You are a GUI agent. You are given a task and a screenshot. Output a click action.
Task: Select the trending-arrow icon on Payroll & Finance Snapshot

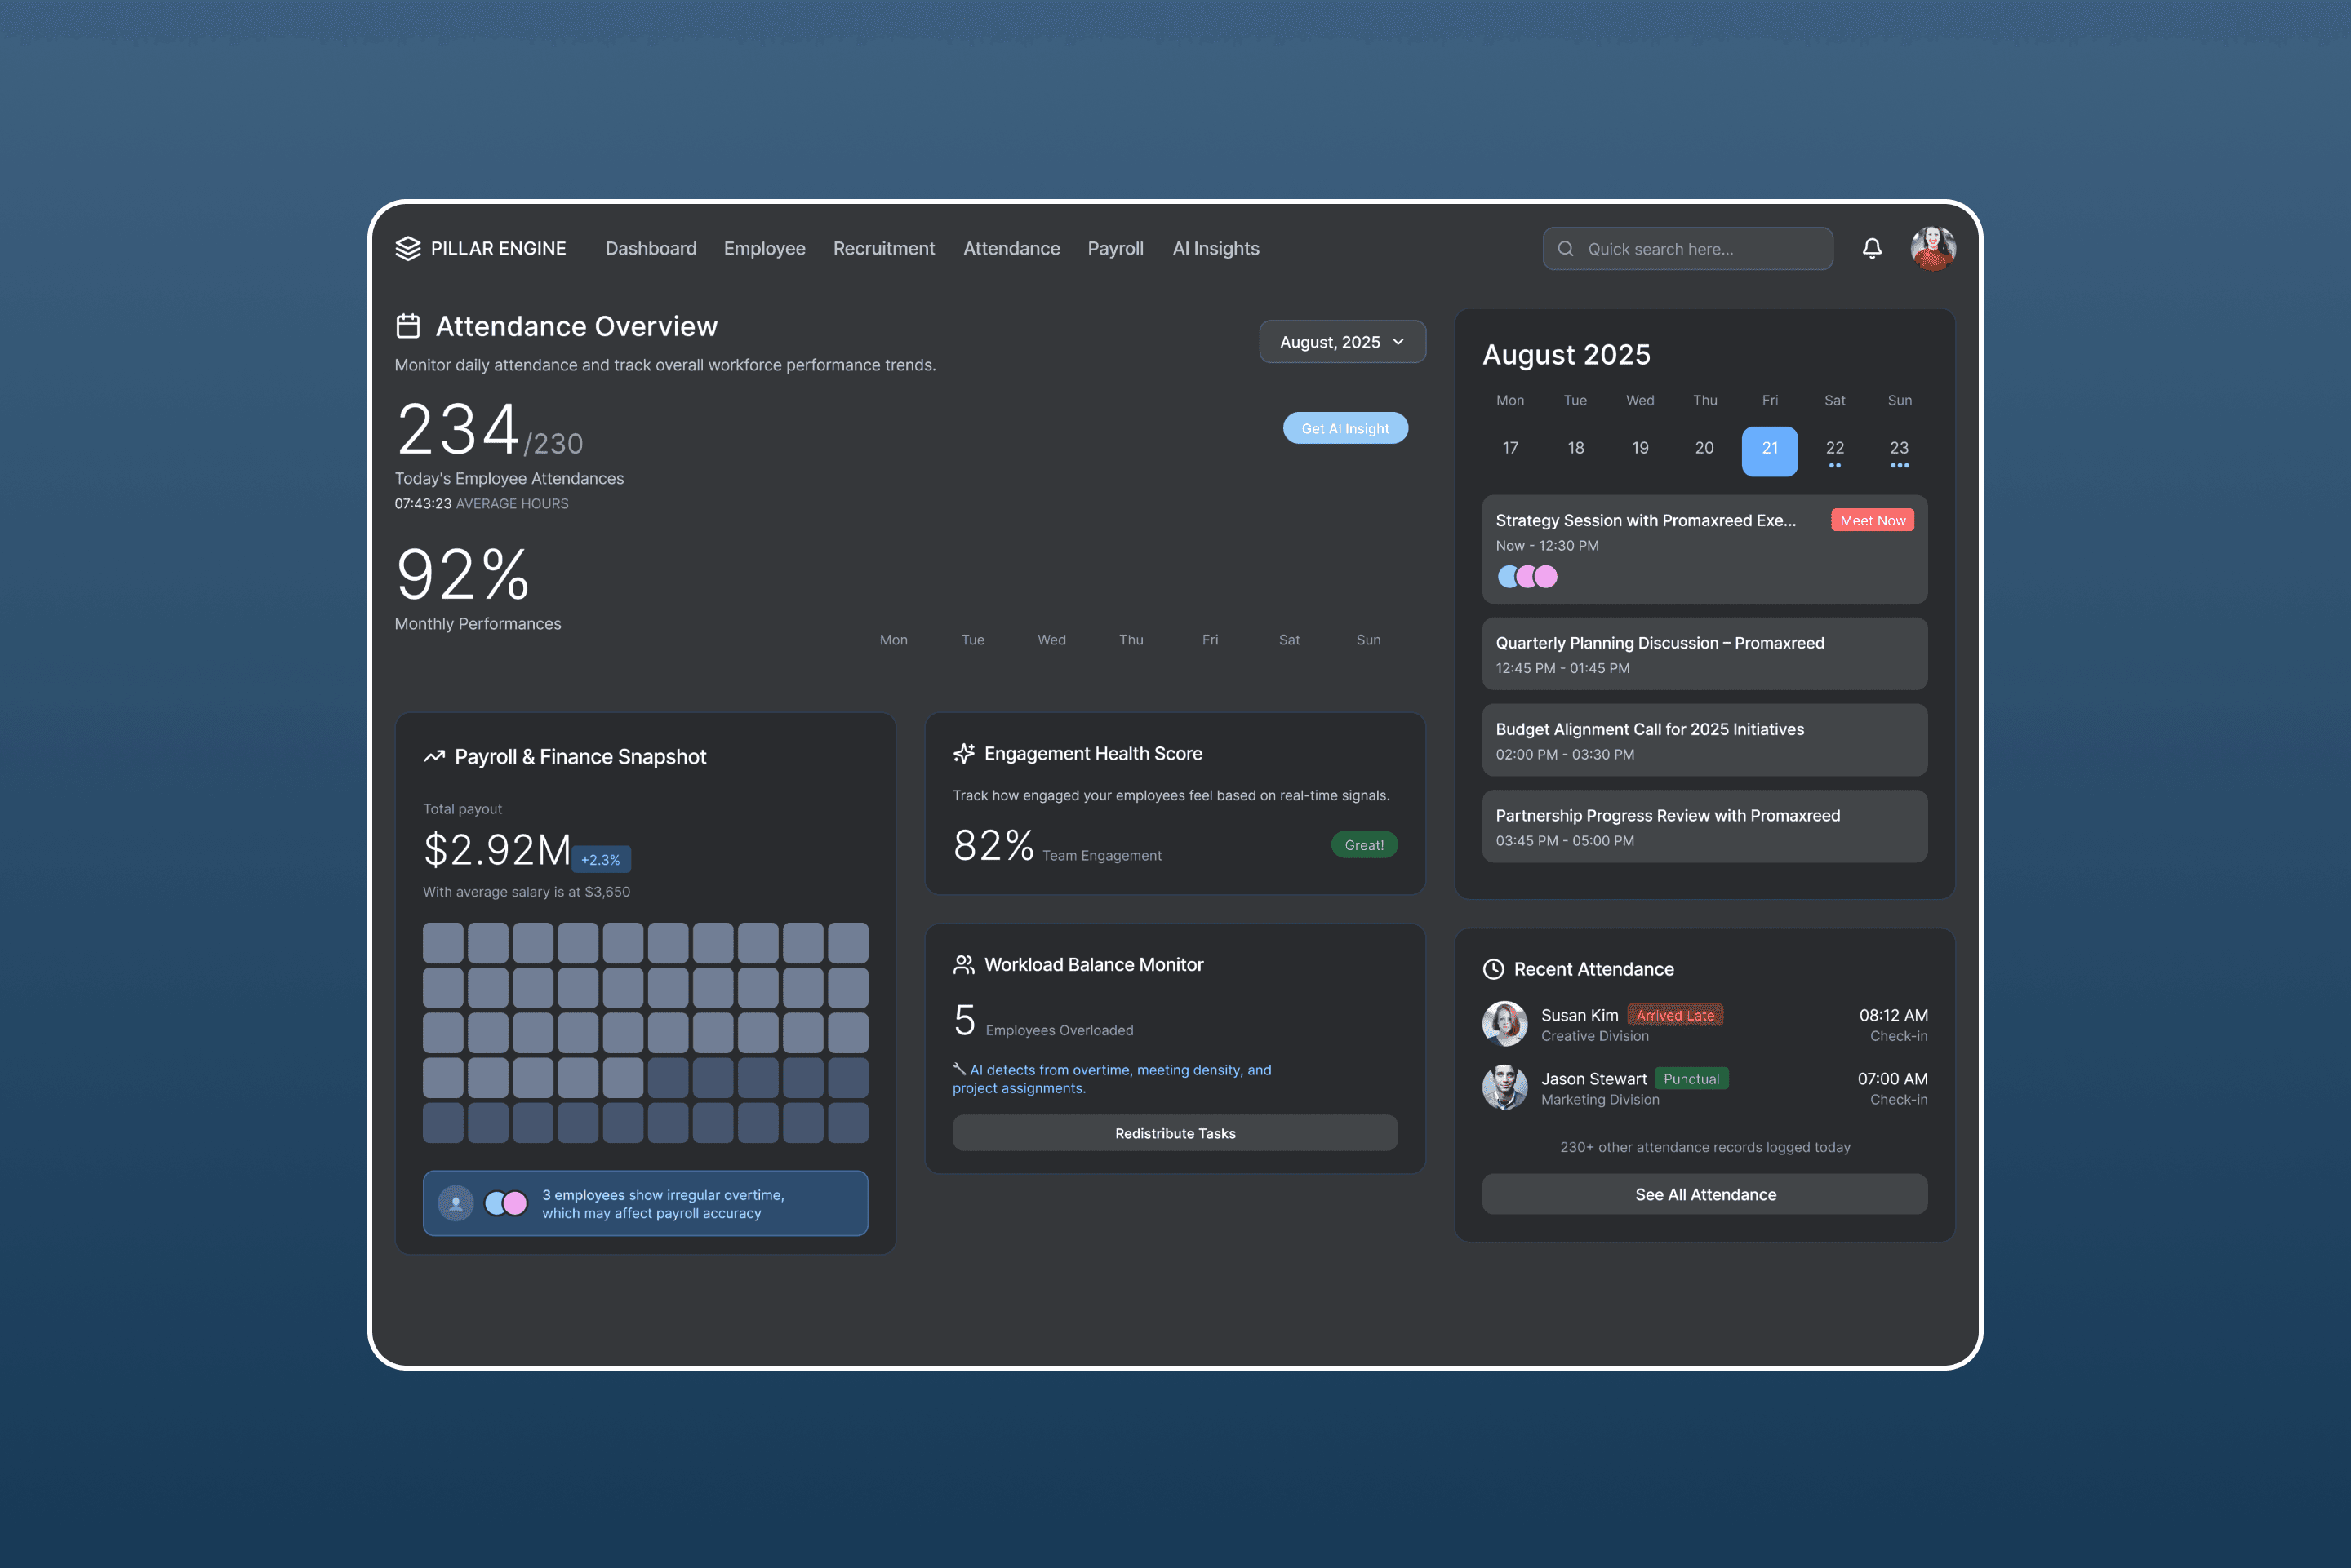[435, 756]
